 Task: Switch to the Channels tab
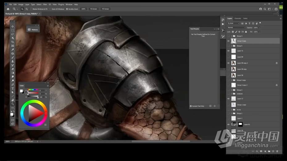click(238, 18)
